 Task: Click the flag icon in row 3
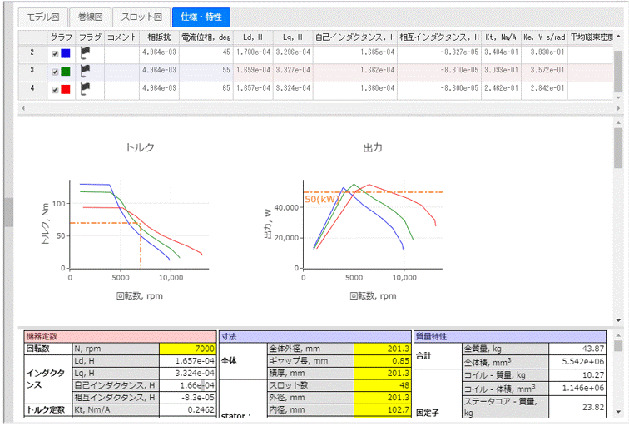tap(85, 72)
